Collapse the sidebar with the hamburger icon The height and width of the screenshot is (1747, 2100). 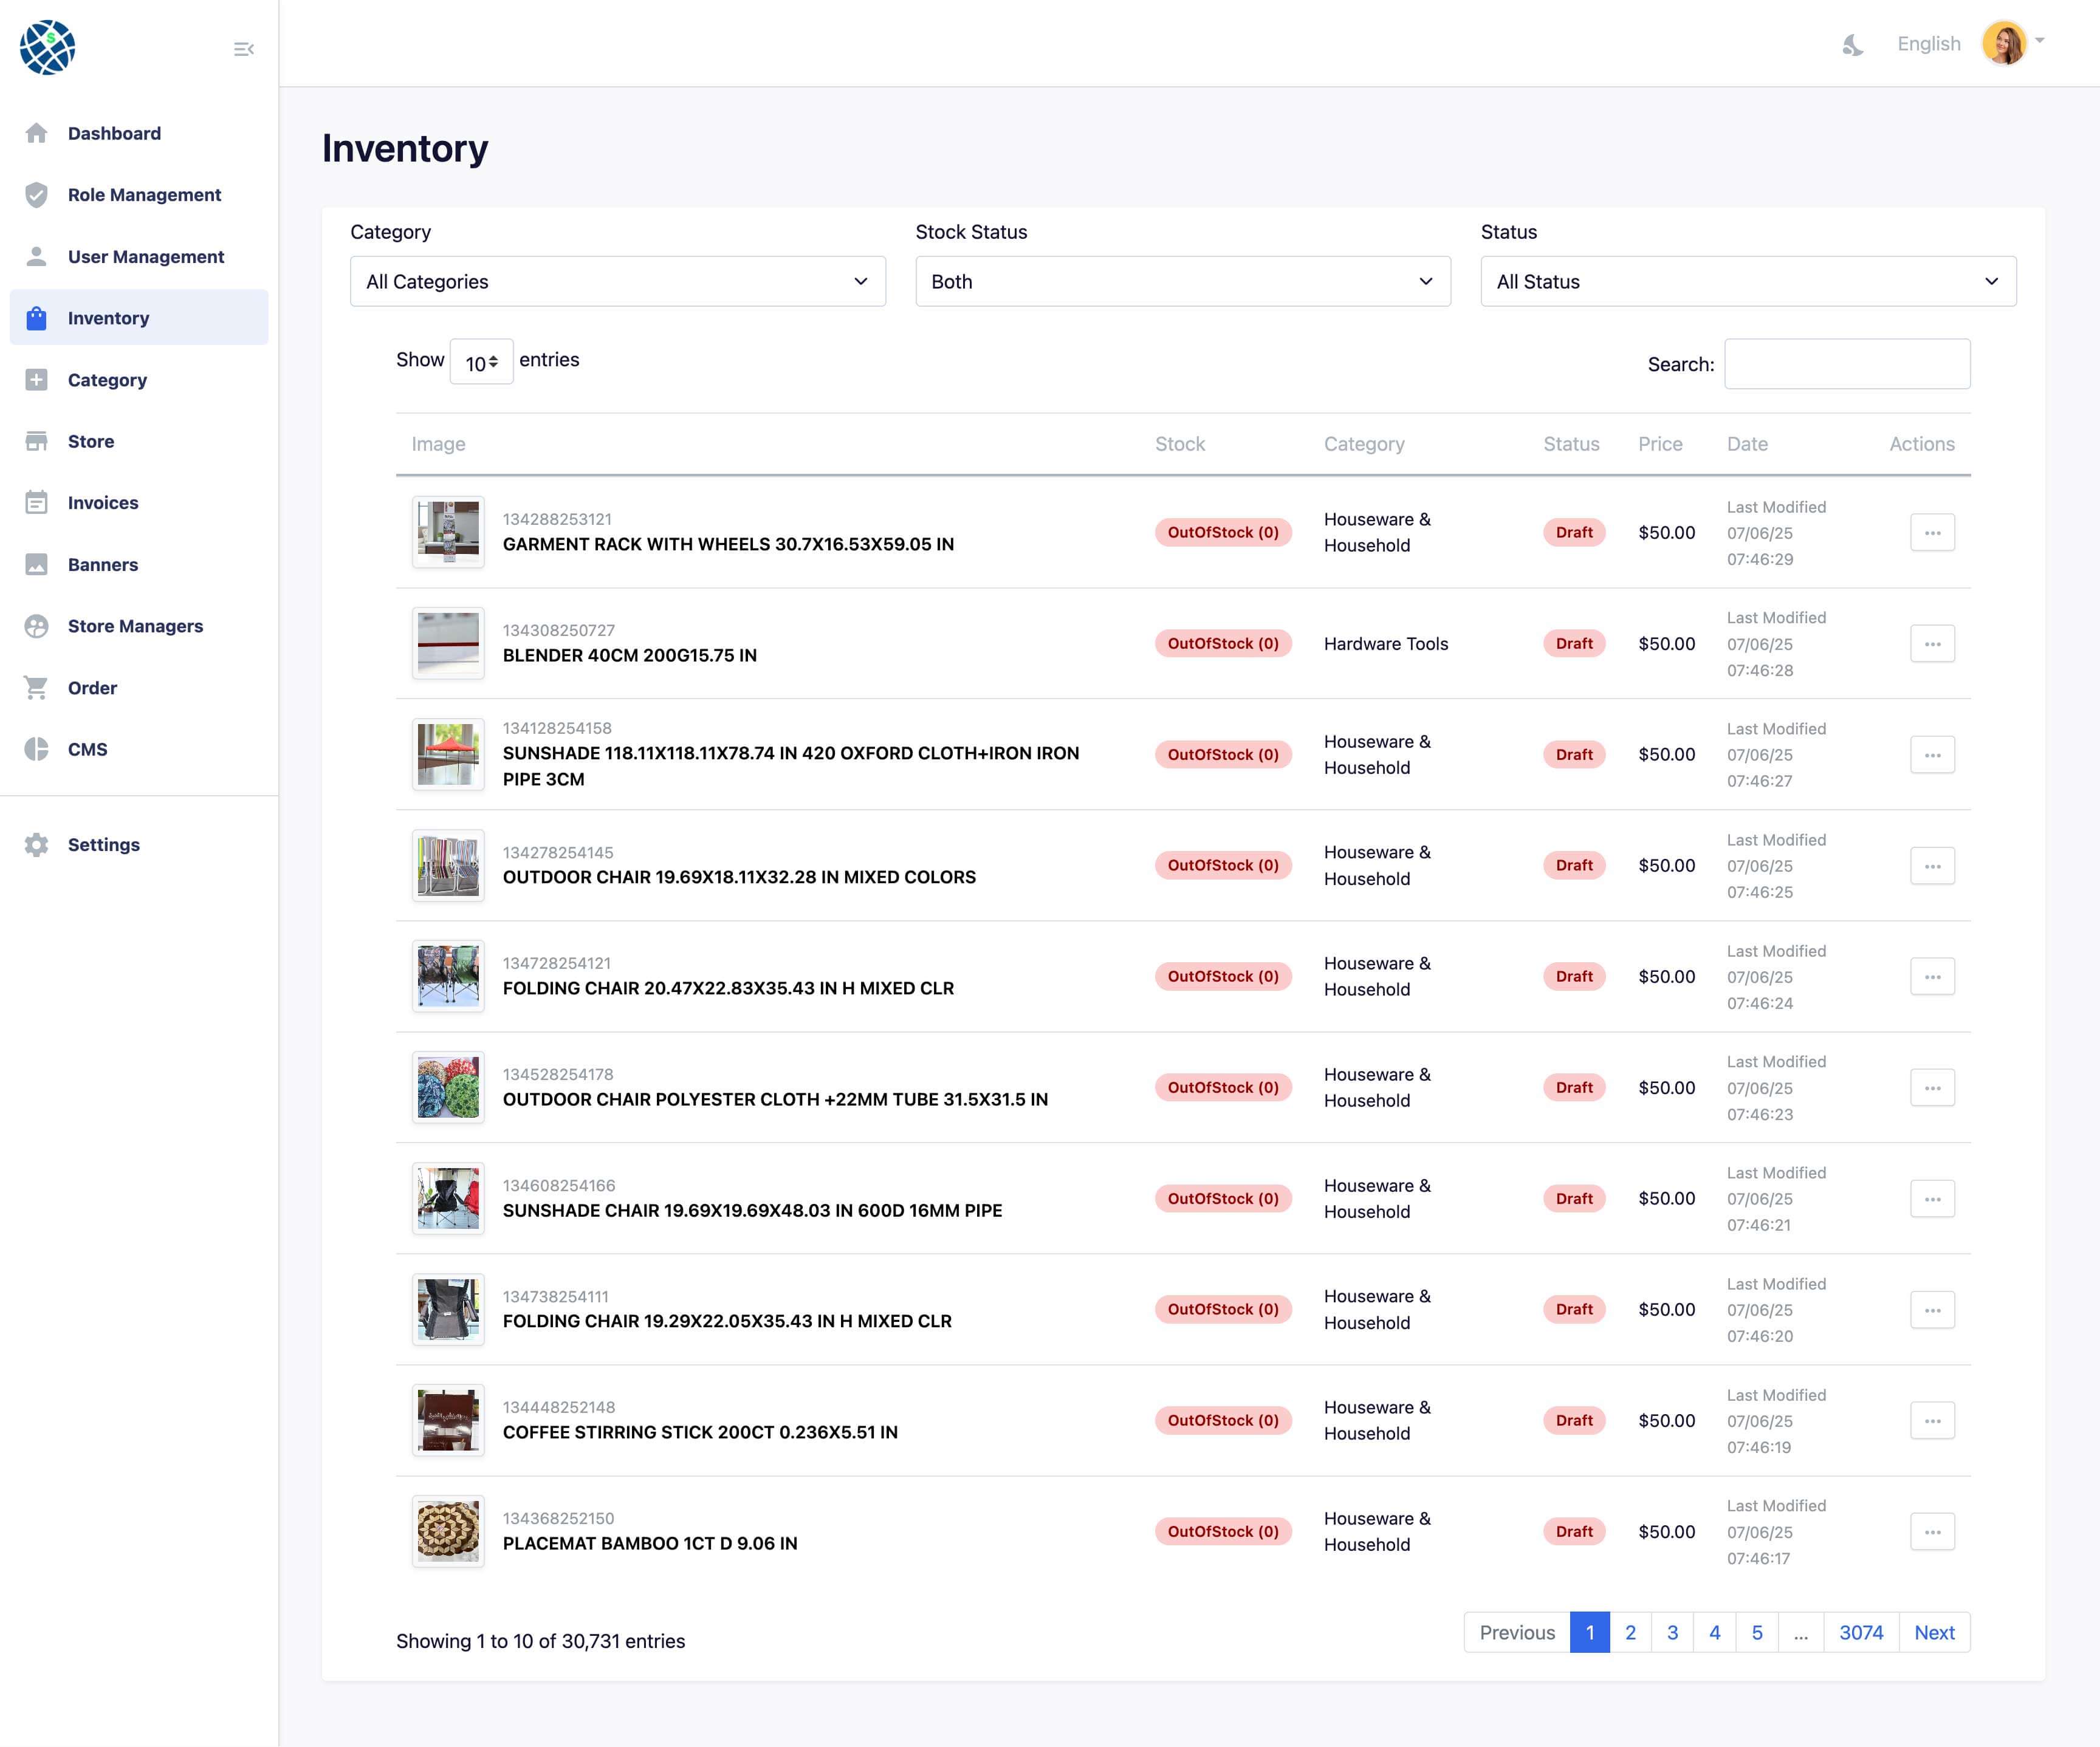pos(243,49)
